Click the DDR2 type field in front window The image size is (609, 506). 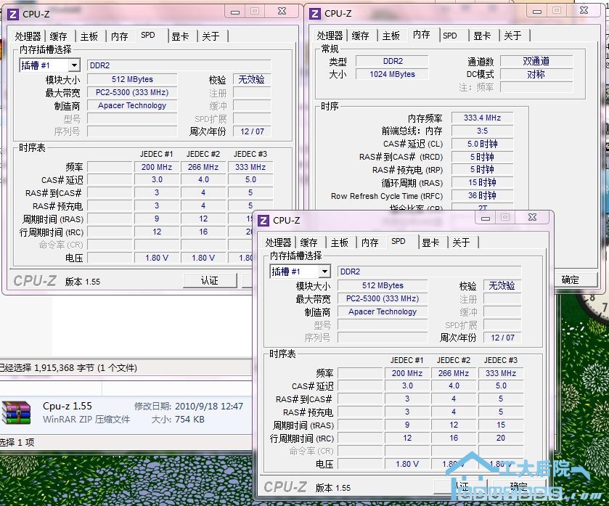[429, 272]
